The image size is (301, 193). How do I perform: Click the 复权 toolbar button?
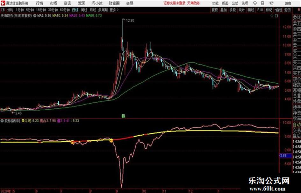[x=215, y=10]
